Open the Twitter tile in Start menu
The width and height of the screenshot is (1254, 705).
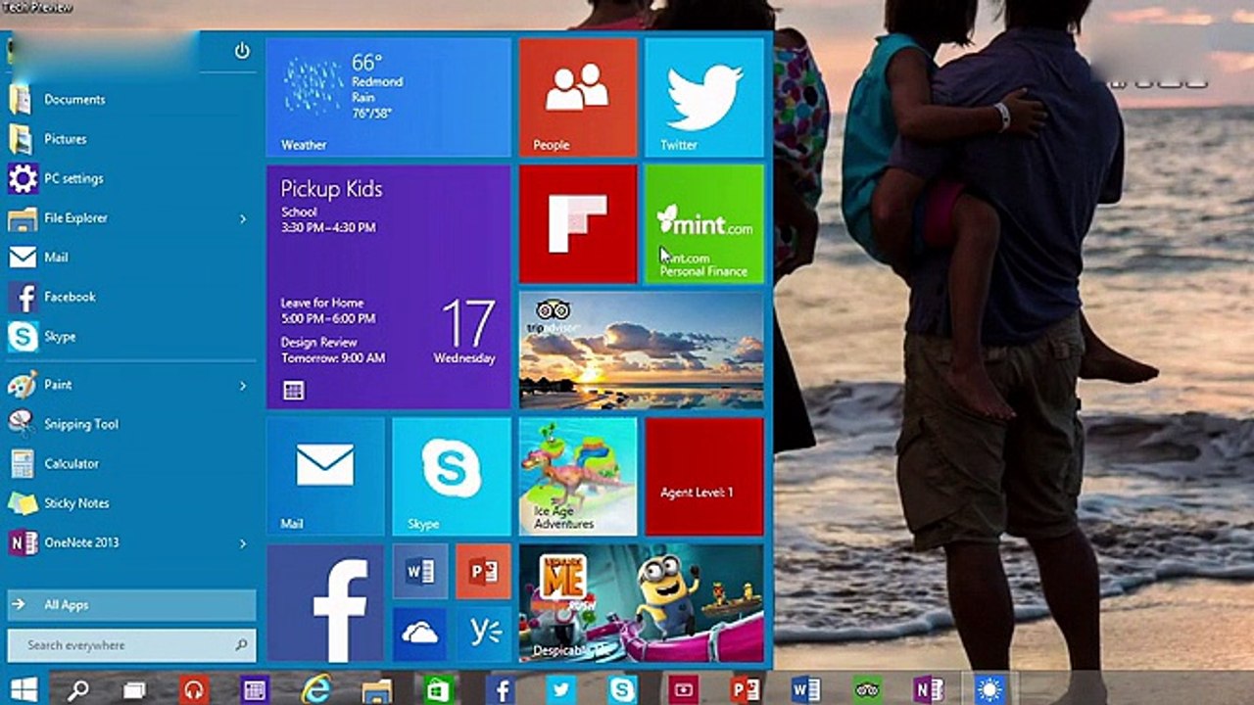(x=704, y=97)
